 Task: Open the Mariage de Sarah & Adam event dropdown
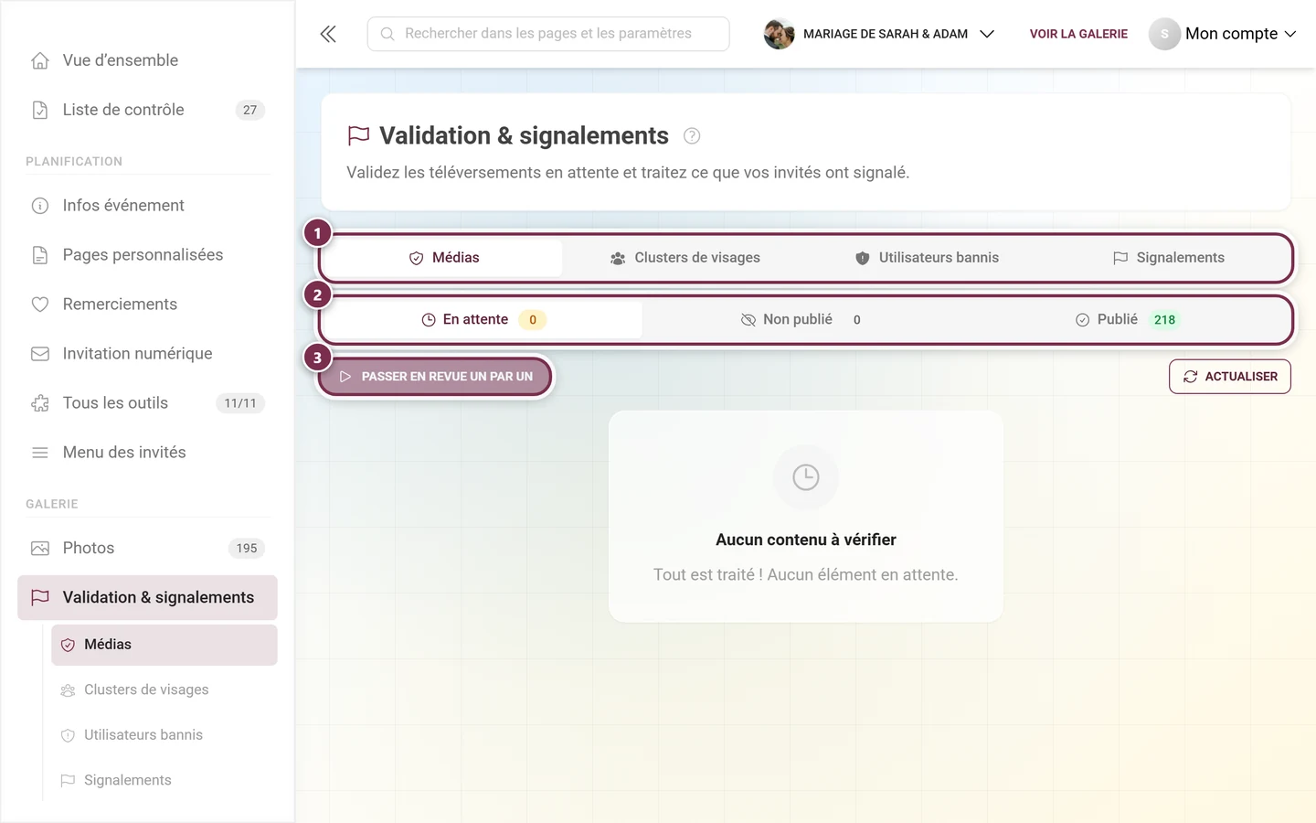click(879, 34)
